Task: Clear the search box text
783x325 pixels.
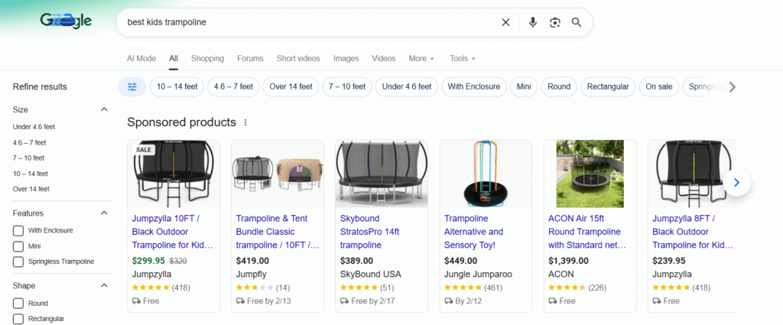Action: (505, 22)
